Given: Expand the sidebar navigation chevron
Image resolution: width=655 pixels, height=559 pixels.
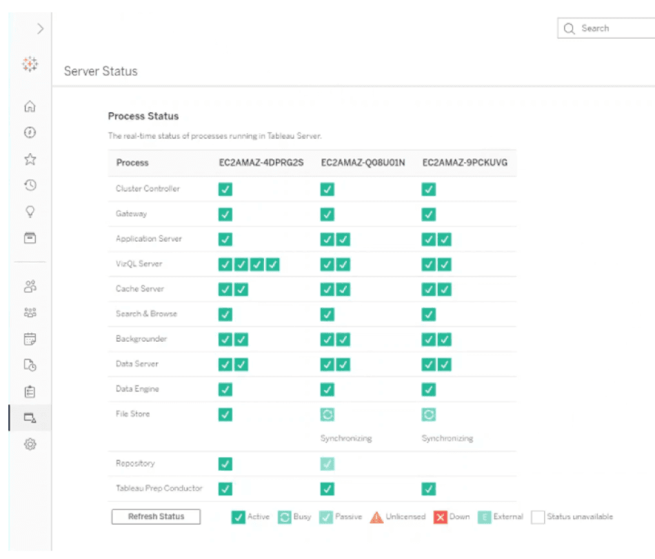Looking at the screenshot, I should point(40,28).
